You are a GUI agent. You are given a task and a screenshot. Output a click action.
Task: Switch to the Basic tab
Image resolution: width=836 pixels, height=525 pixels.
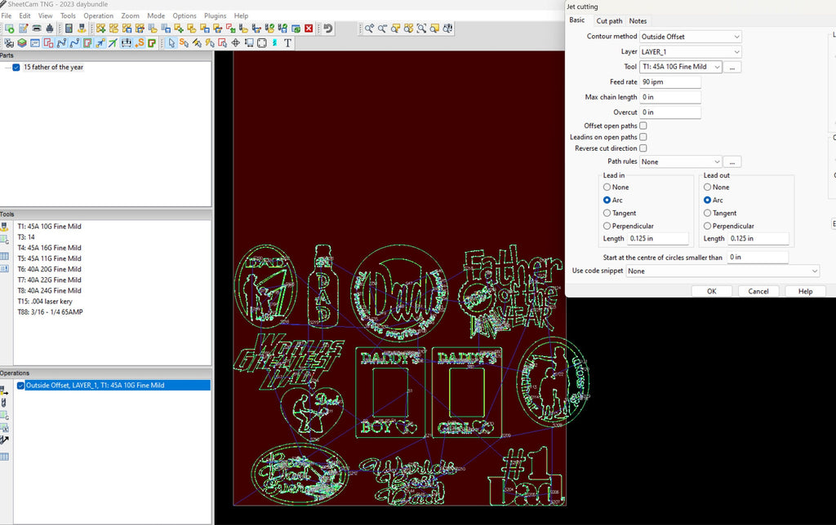[x=577, y=20]
